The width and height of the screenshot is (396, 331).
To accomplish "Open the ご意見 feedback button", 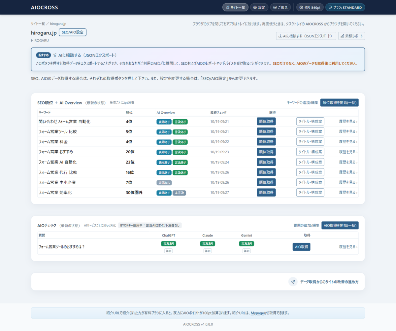I will pos(280,7).
